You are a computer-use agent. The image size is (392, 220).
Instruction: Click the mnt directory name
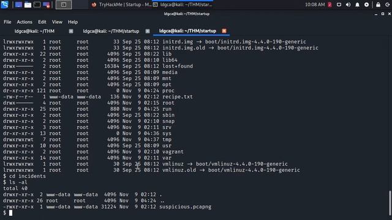[x=167, y=78]
